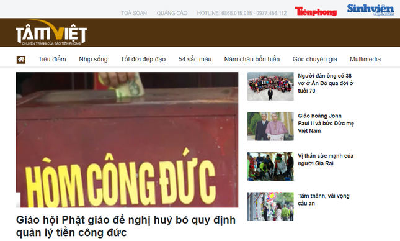
Task: Open the Tiêu điểm menu
Action: pos(52,59)
